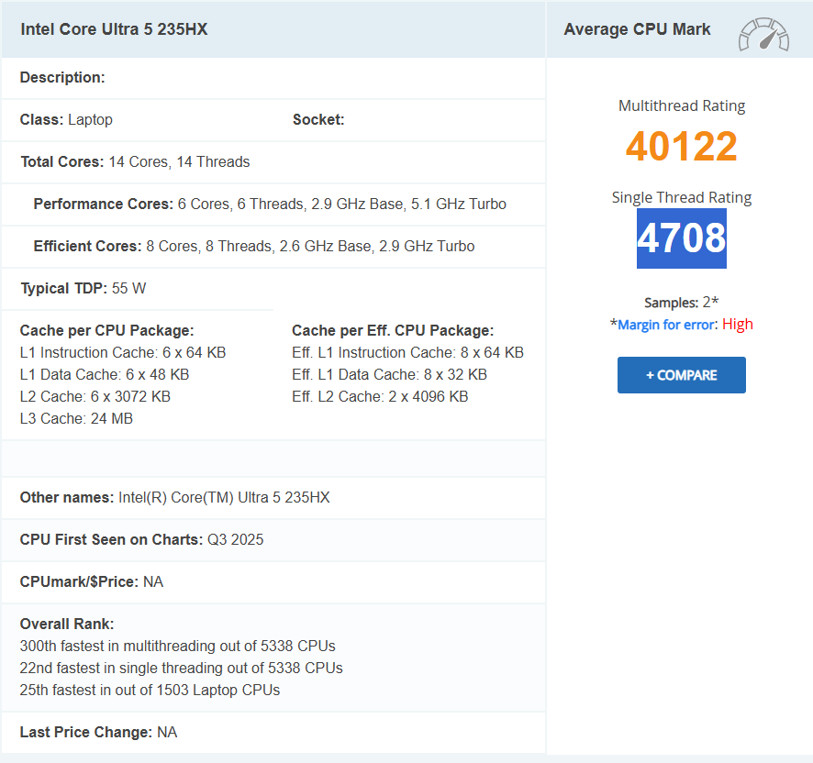Click the speedometer gauge icon

(763, 34)
